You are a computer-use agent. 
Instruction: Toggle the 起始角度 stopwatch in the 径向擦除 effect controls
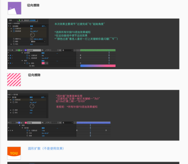(14, 31)
